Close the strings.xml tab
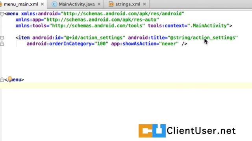The image size is (252, 141). click(x=145, y=4)
